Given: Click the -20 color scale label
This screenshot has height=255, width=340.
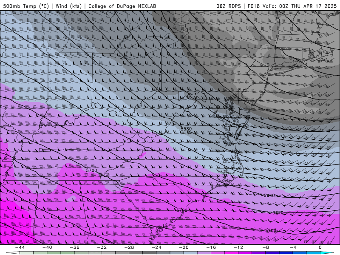Looking at the screenshot, I should (x=184, y=247).
